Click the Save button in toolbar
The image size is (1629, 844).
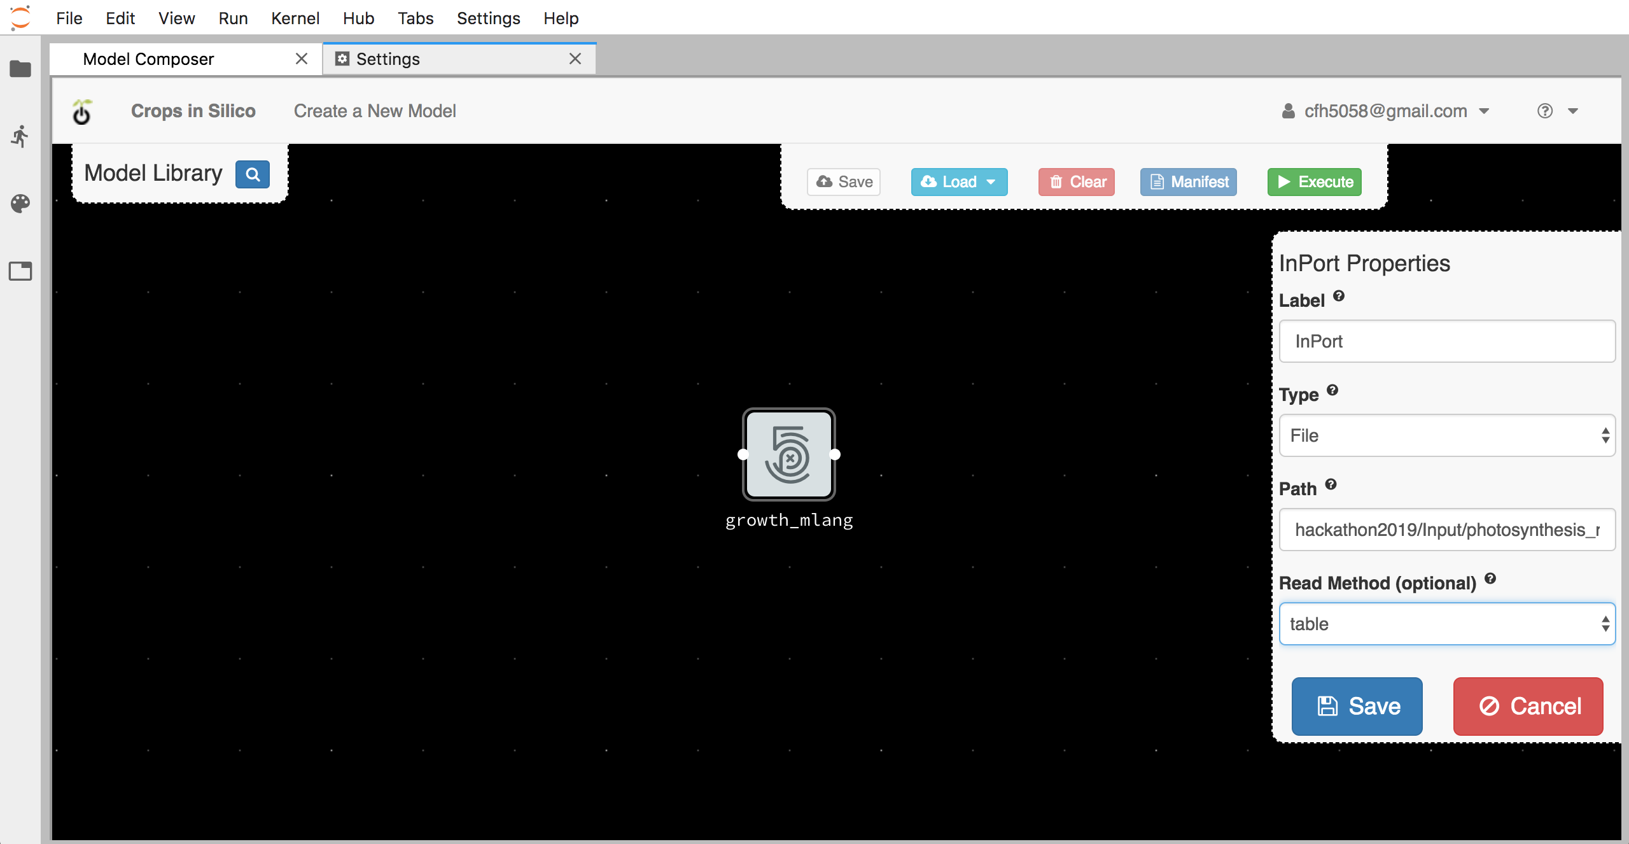(844, 181)
